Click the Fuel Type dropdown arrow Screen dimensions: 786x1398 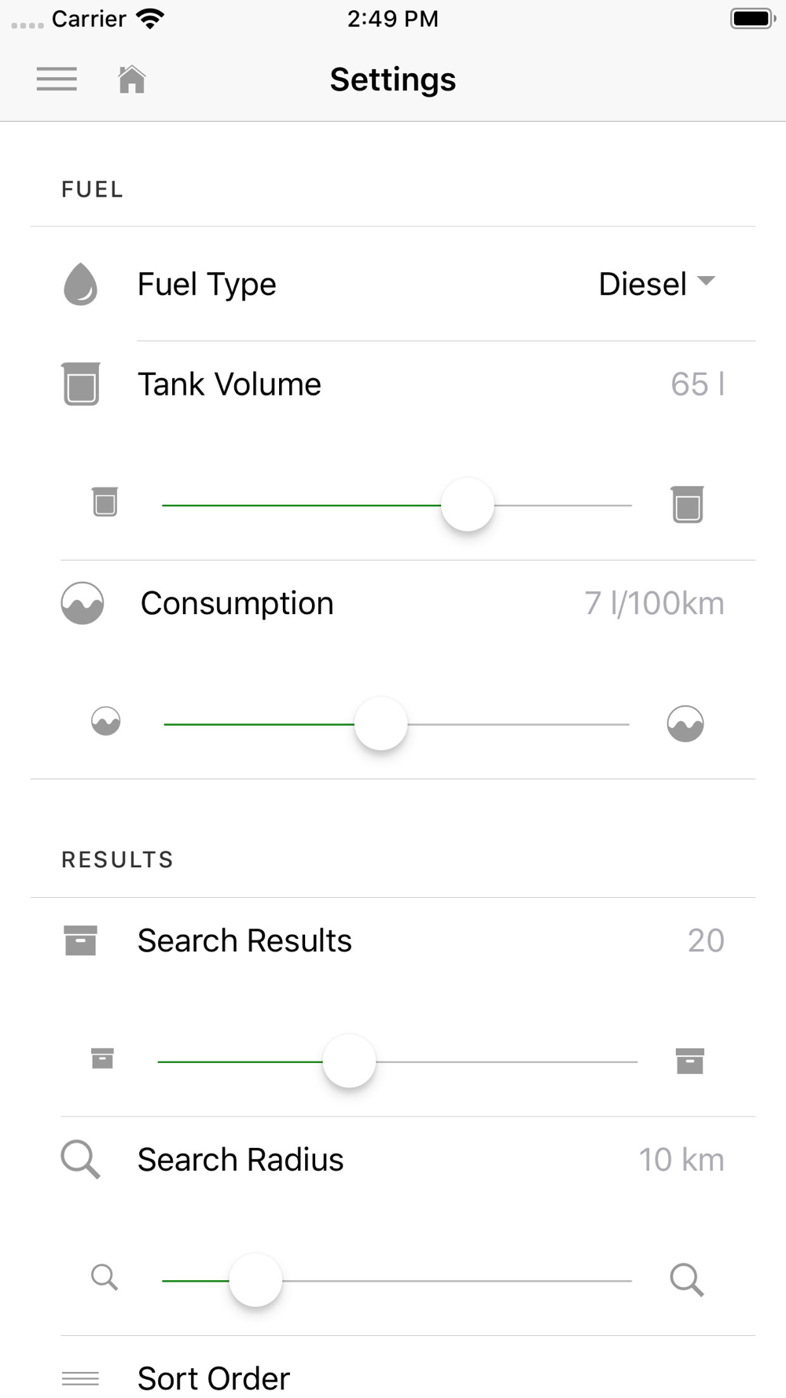click(x=707, y=281)
